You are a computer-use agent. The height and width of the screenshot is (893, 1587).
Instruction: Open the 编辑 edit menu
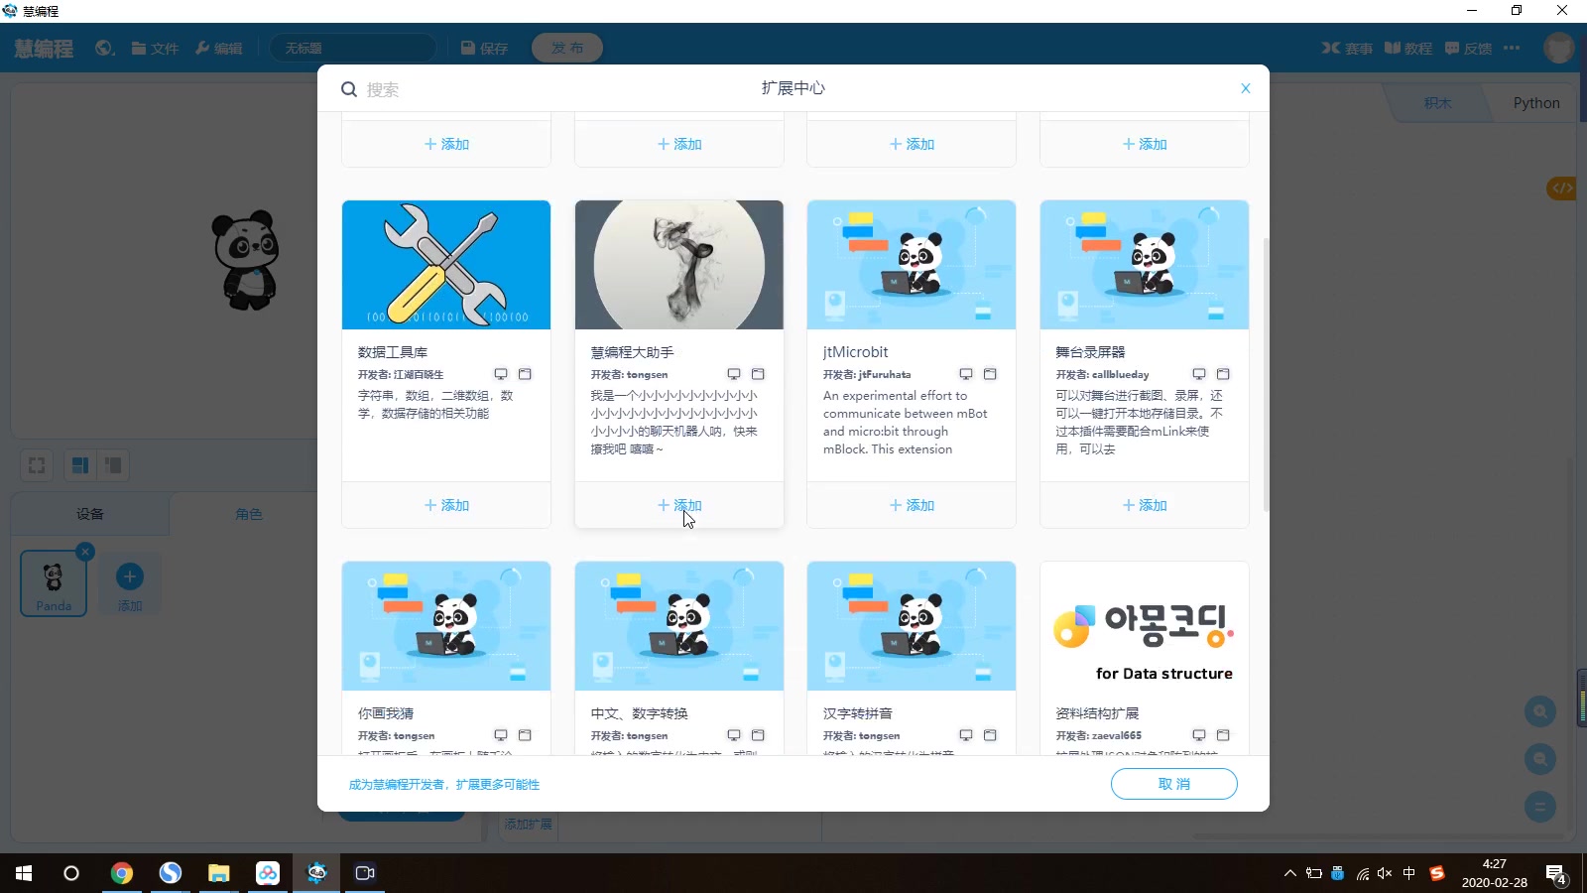219,47
